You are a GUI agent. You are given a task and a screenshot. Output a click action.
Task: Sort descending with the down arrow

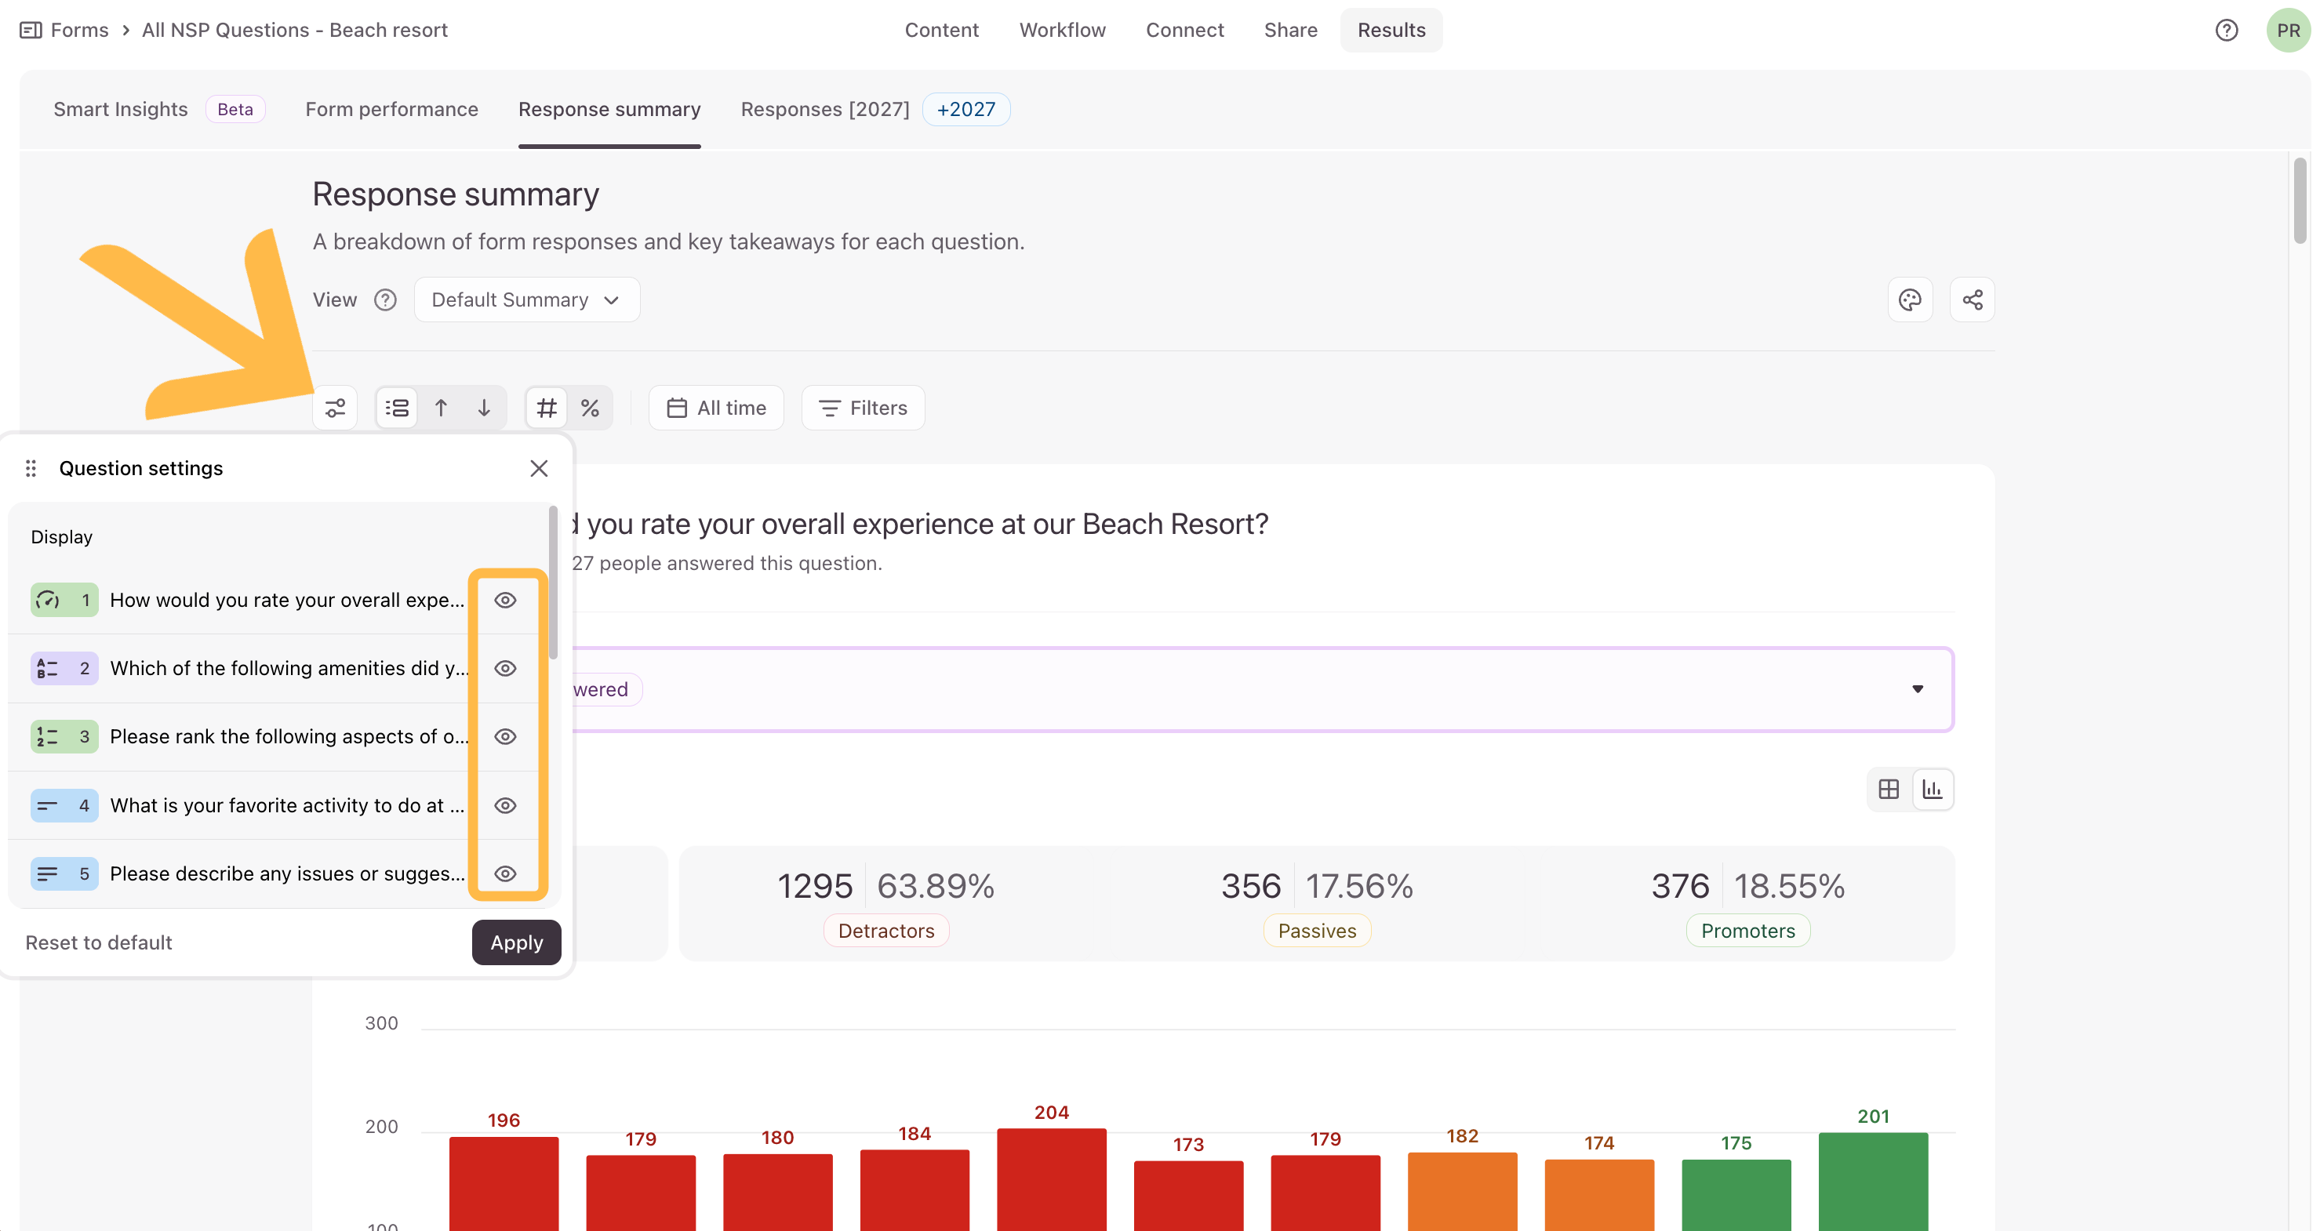tap(485, 408)
